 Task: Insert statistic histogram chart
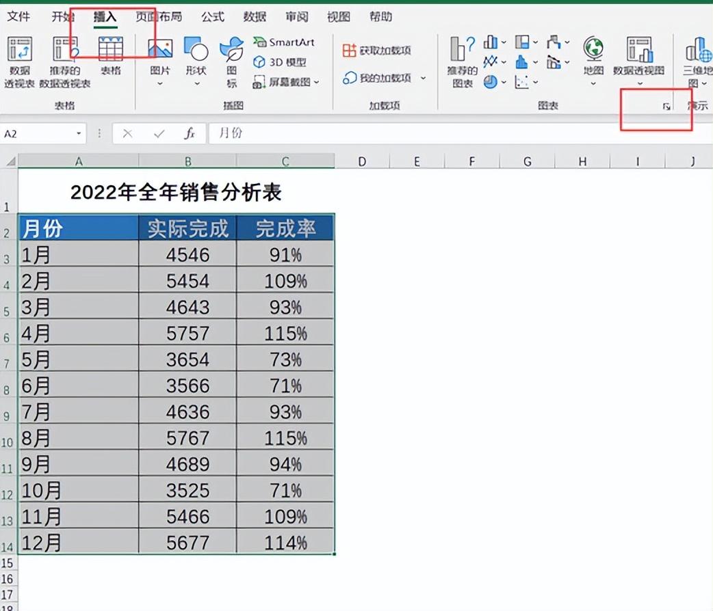click(522, 62)
